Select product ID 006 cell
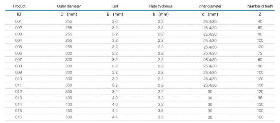 click(x=19, y=53)
